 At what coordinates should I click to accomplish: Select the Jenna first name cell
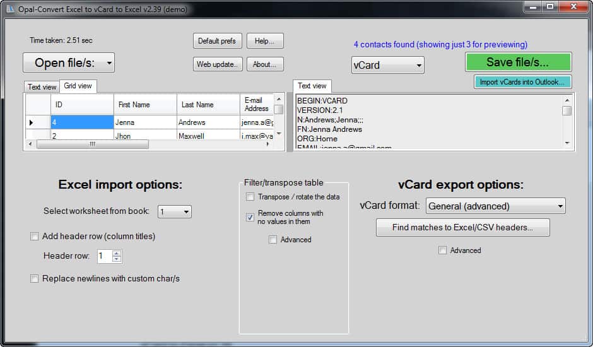145,122
